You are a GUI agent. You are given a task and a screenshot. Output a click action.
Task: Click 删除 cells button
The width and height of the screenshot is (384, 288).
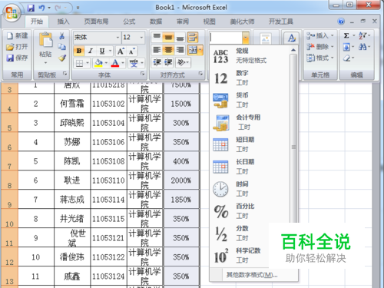pyautogui.click(x=320, y=47)
